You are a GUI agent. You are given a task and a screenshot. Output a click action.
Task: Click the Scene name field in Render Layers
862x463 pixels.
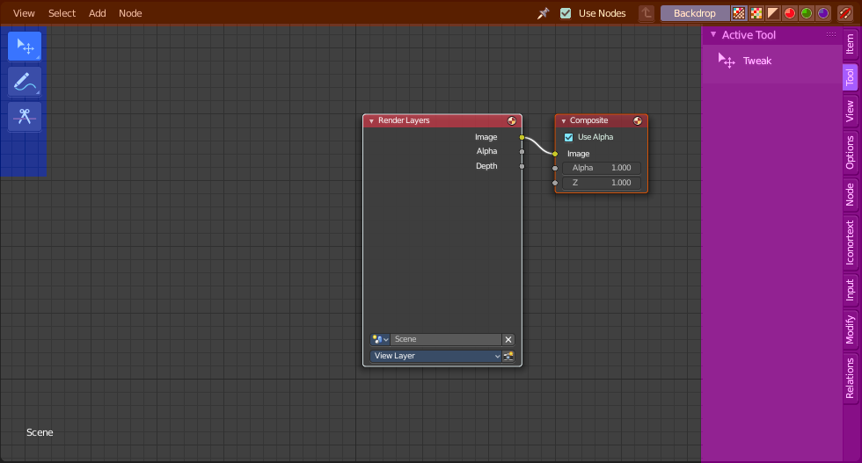pyautogui.click(x=446, y=339)
